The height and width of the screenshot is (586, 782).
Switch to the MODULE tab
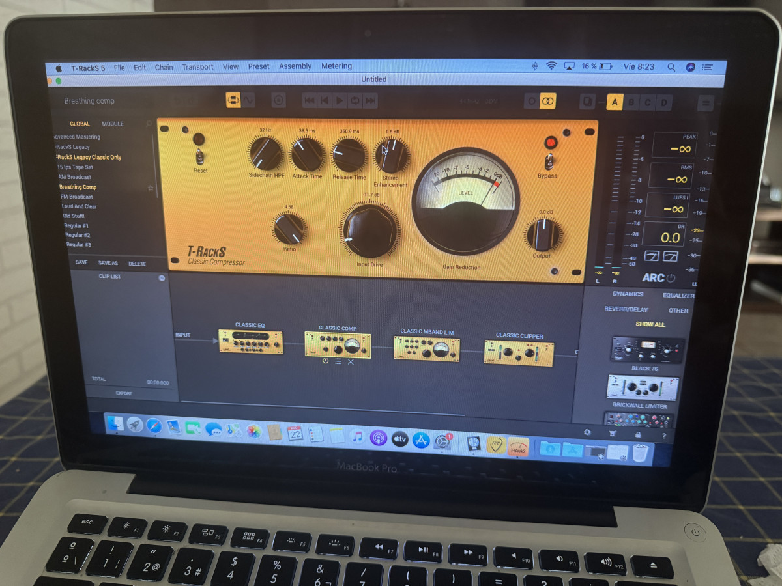click(x=113, y=124)
